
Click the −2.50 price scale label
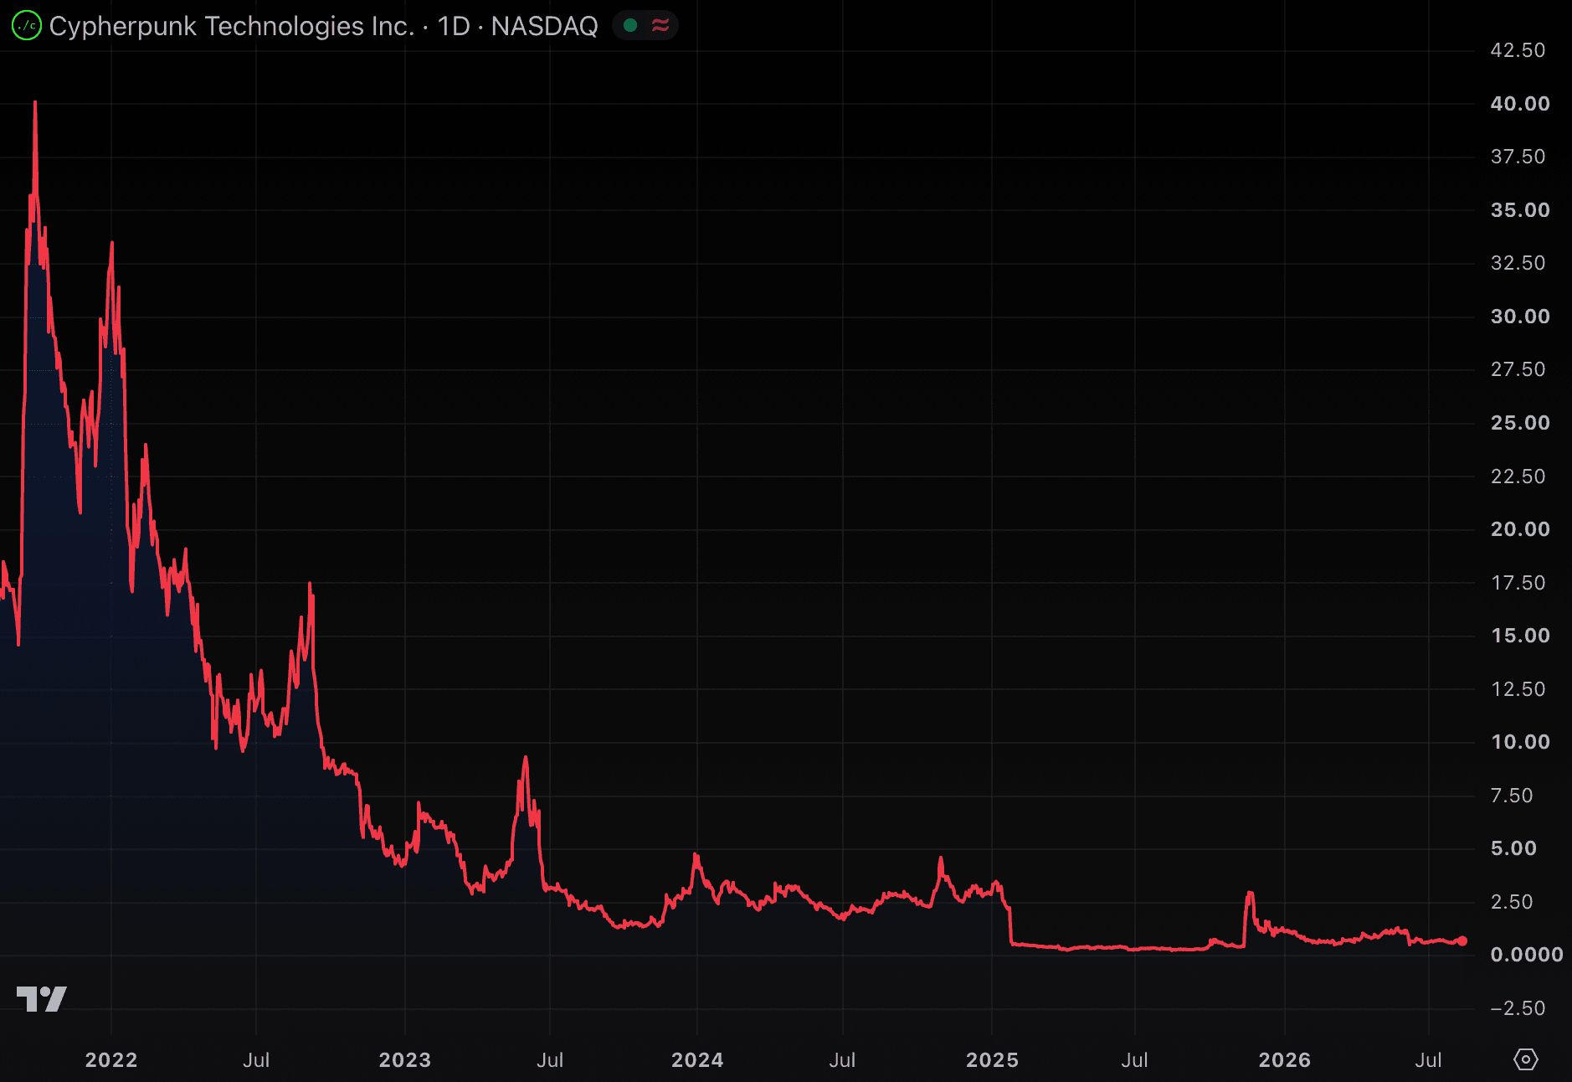1518,1008
